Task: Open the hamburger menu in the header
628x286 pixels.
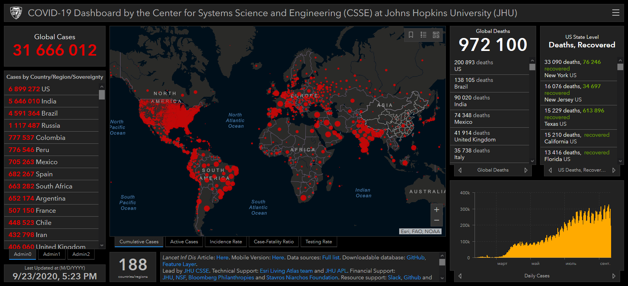Action: pyautogui.click(x=615, y=13)
